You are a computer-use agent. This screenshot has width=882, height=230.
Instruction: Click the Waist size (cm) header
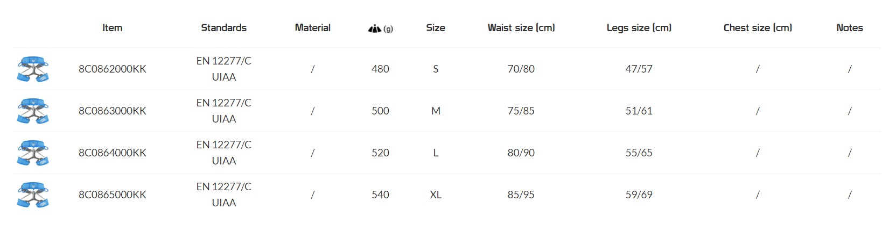(521, 28)
